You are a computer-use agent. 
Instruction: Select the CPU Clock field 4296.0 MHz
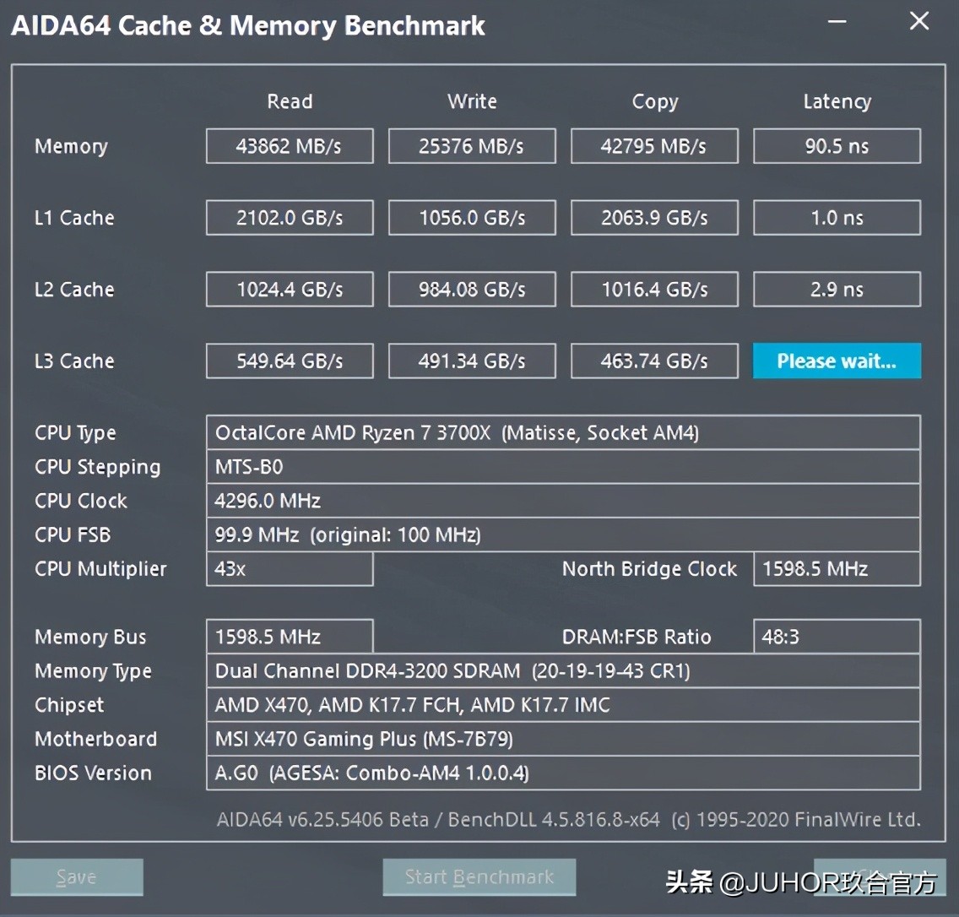click(564, 501)
